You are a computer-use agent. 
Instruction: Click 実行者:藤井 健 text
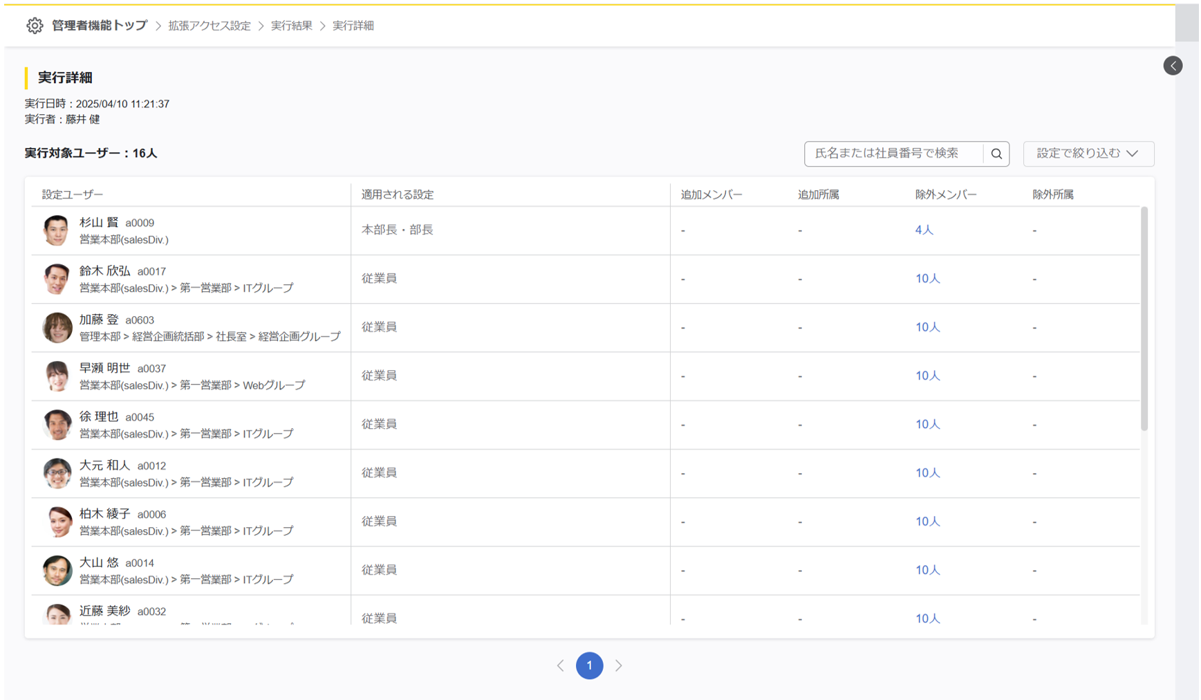click(62, 119)
